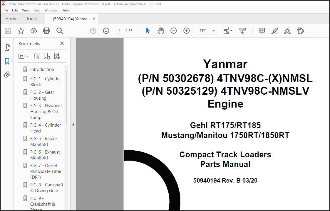Open the View menu
The height and width of the screenshot is (211, 330).
click(26, 10)
